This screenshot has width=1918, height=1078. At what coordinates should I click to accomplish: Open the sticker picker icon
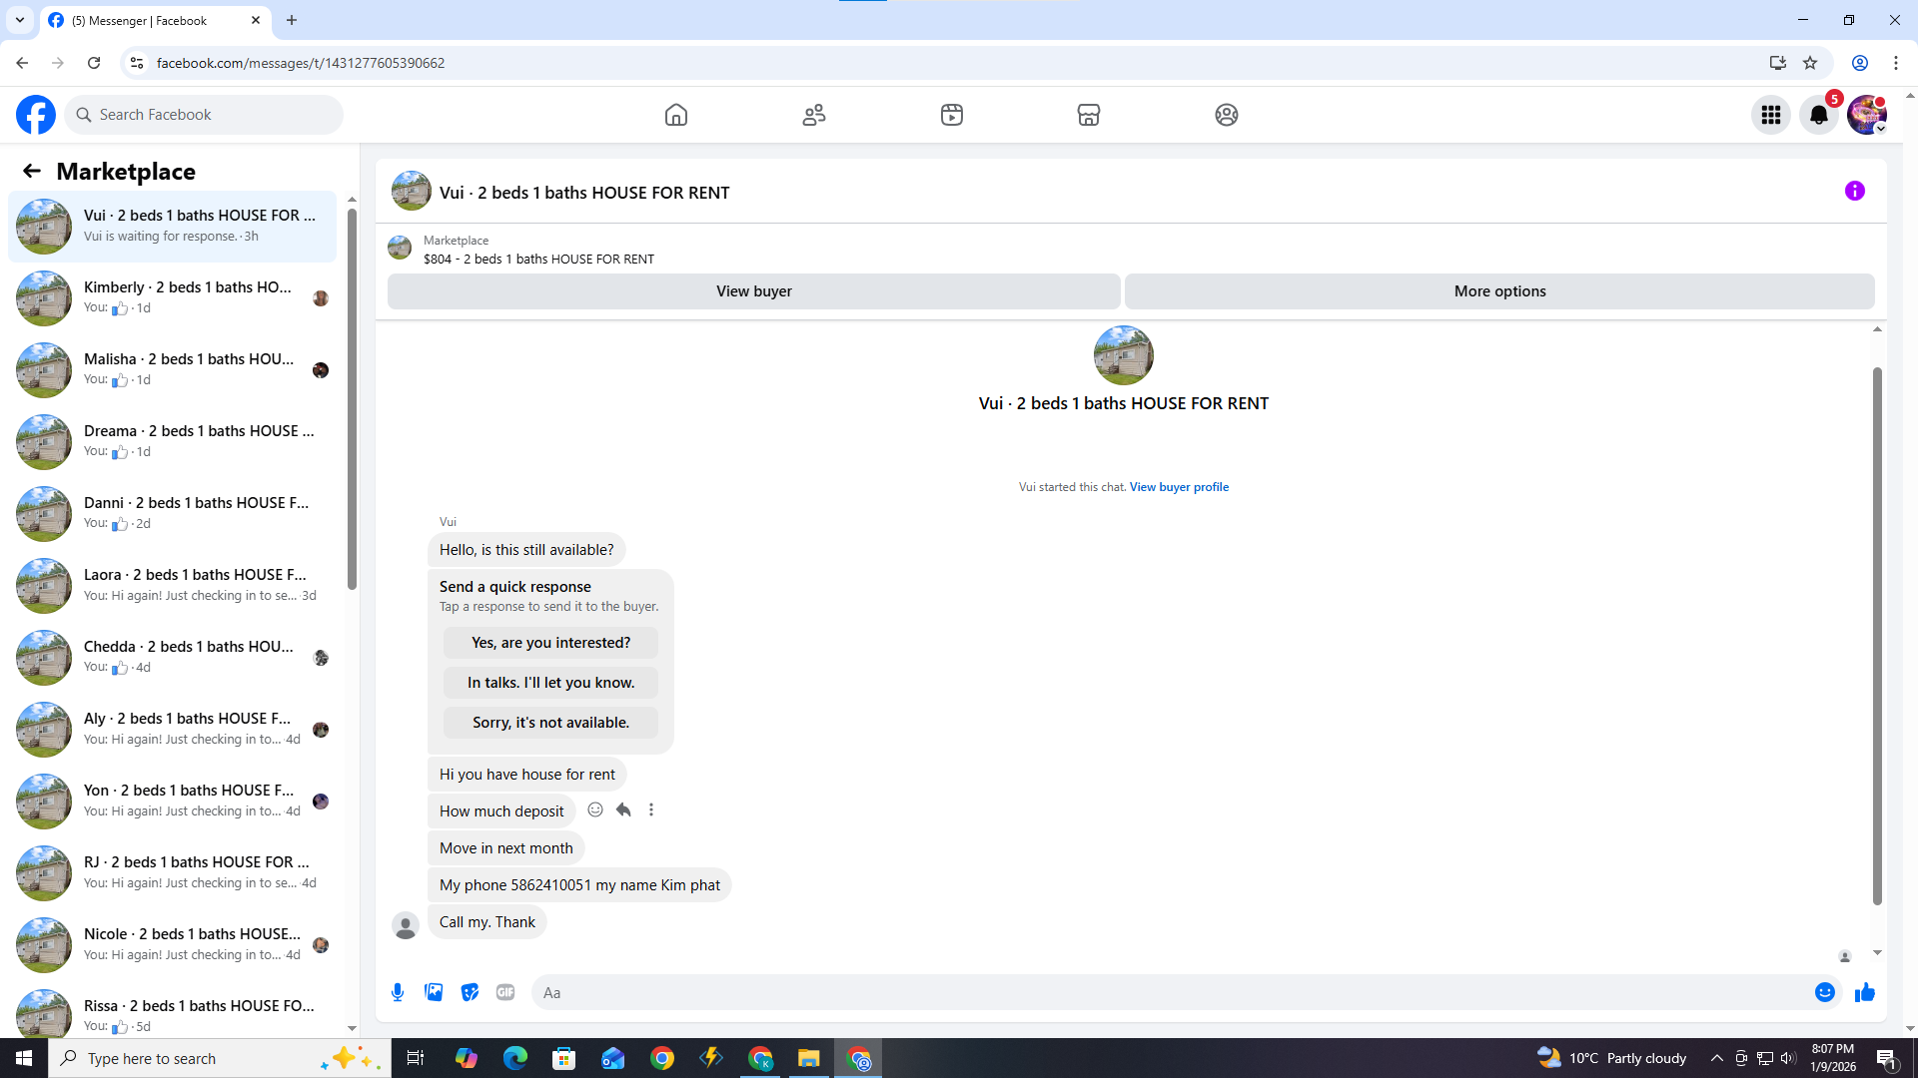point(470,992)
